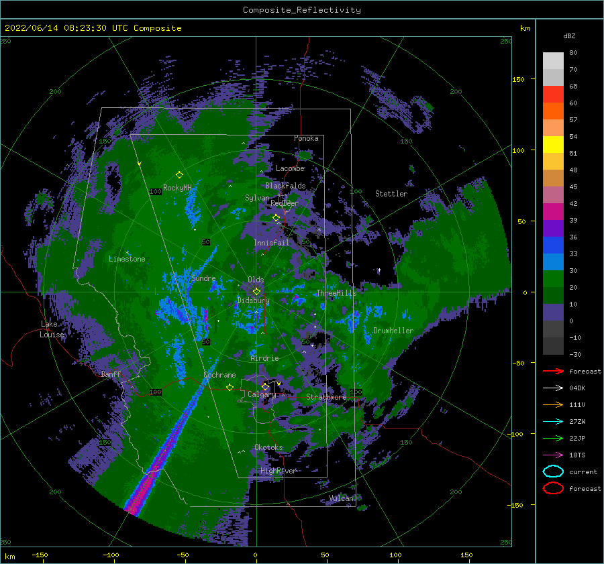The height and width of the screenshot is (564, 604).
Task: Select the red forecast ellipse icon
Action: click(553, 488)
